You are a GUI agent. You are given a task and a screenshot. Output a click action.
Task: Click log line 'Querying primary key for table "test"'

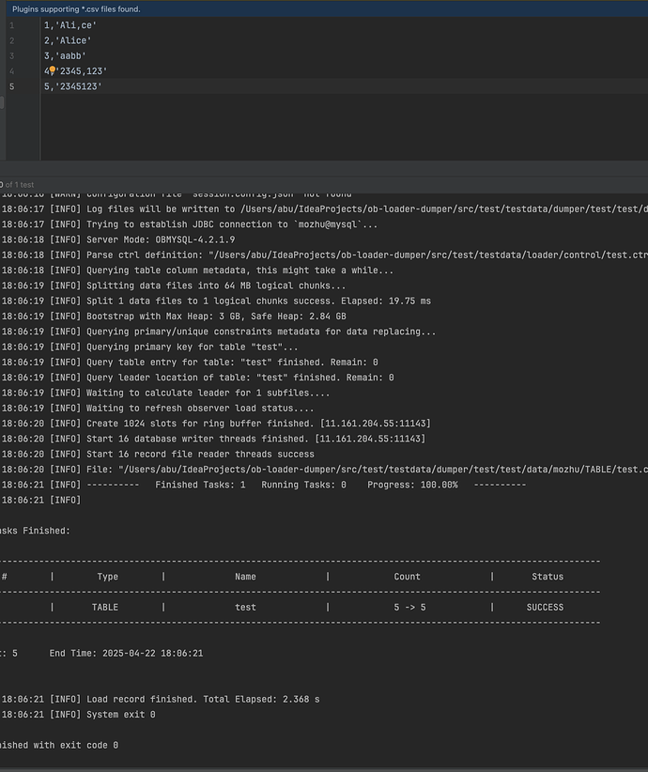point(192,347)
